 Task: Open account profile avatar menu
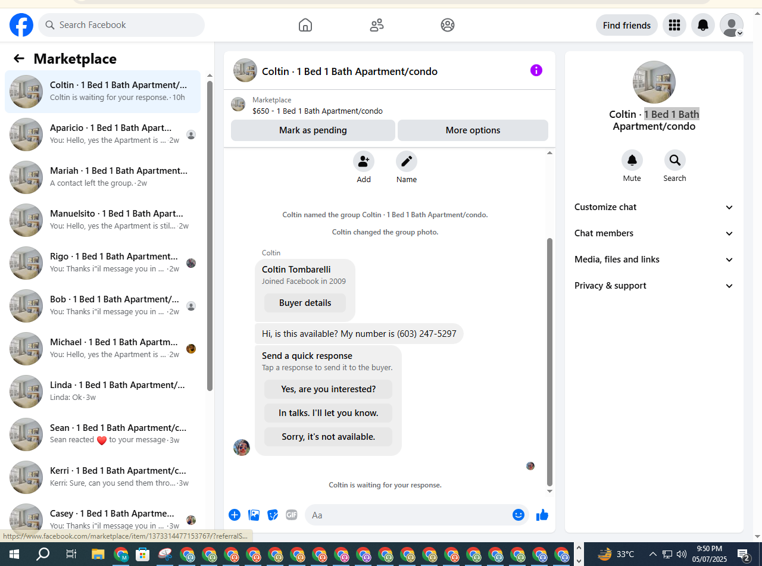click(x=732, y=25)
